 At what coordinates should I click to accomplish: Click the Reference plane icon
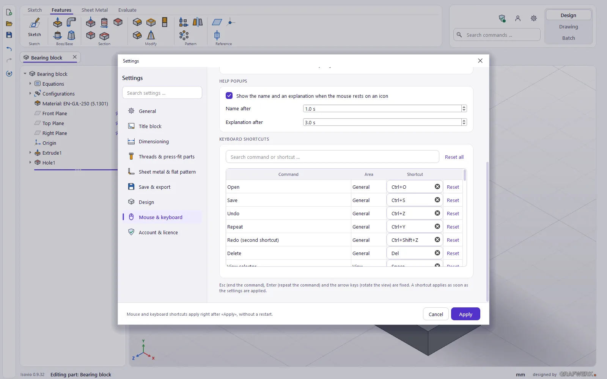(x=217, y=22)
